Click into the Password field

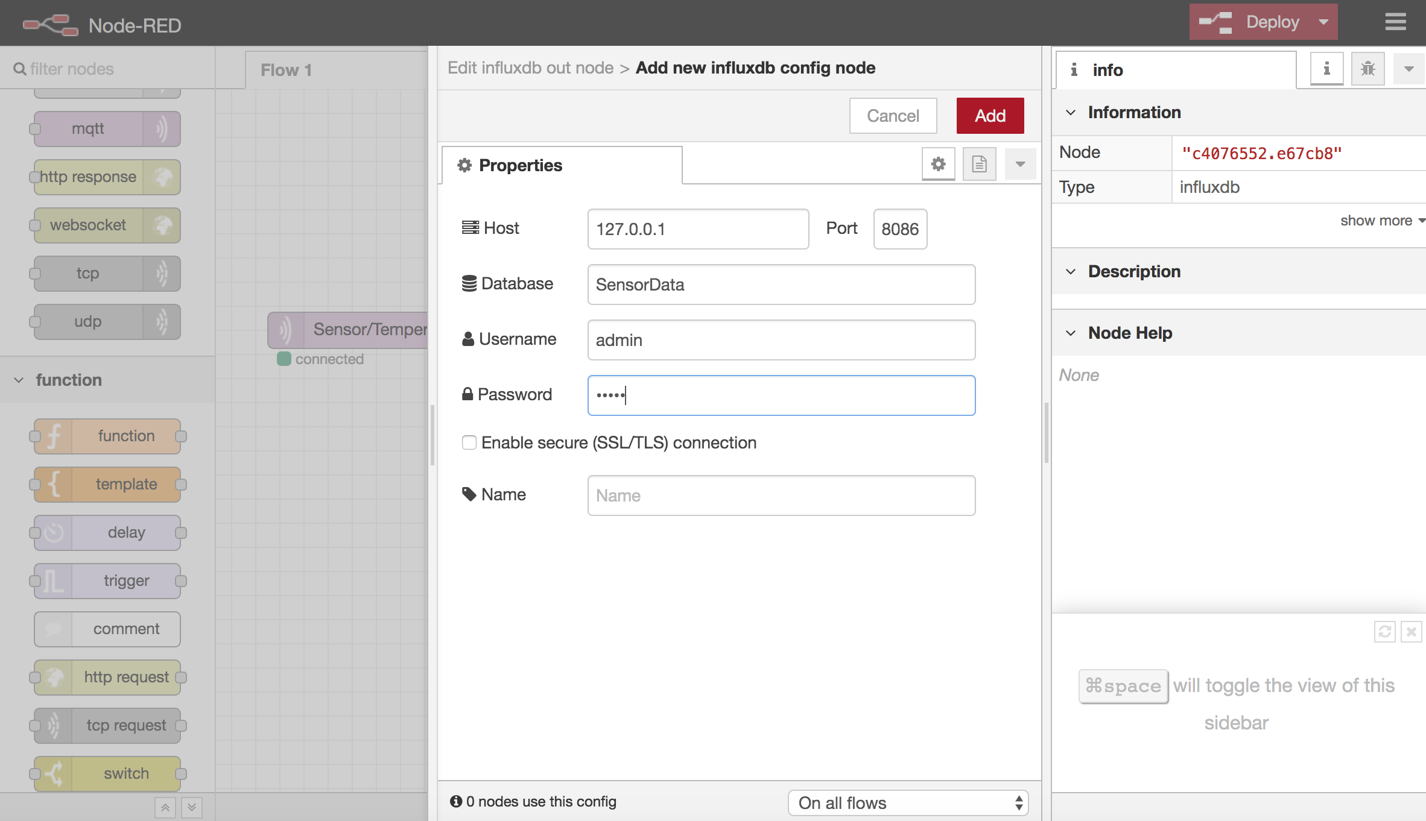(x=781, y=395)
